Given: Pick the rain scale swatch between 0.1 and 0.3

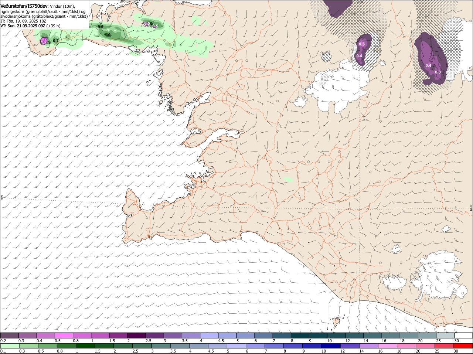Looking at the screenshot, I should [x=10, y=346].
